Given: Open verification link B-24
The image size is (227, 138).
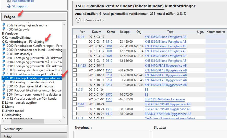Looking at the screenshot, I should [81, 37].
